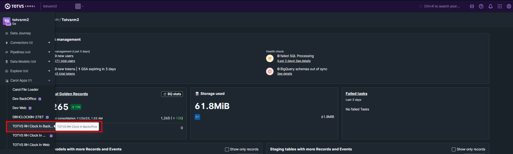Expand the Pipelines (40) section arrow
Image resolution: width=513 pixels, height=154 pixels.
coord(49,52)
